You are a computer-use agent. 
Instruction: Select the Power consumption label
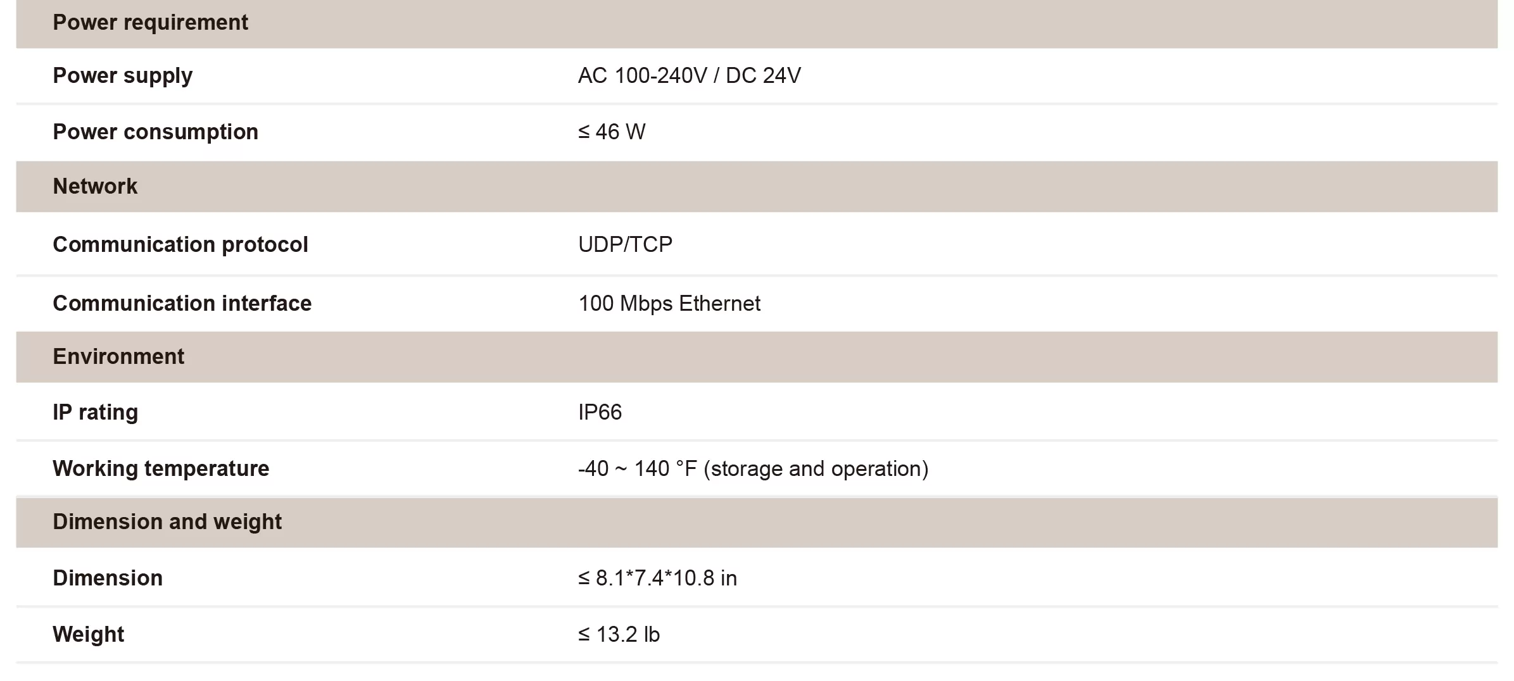[x=155, y=132]
